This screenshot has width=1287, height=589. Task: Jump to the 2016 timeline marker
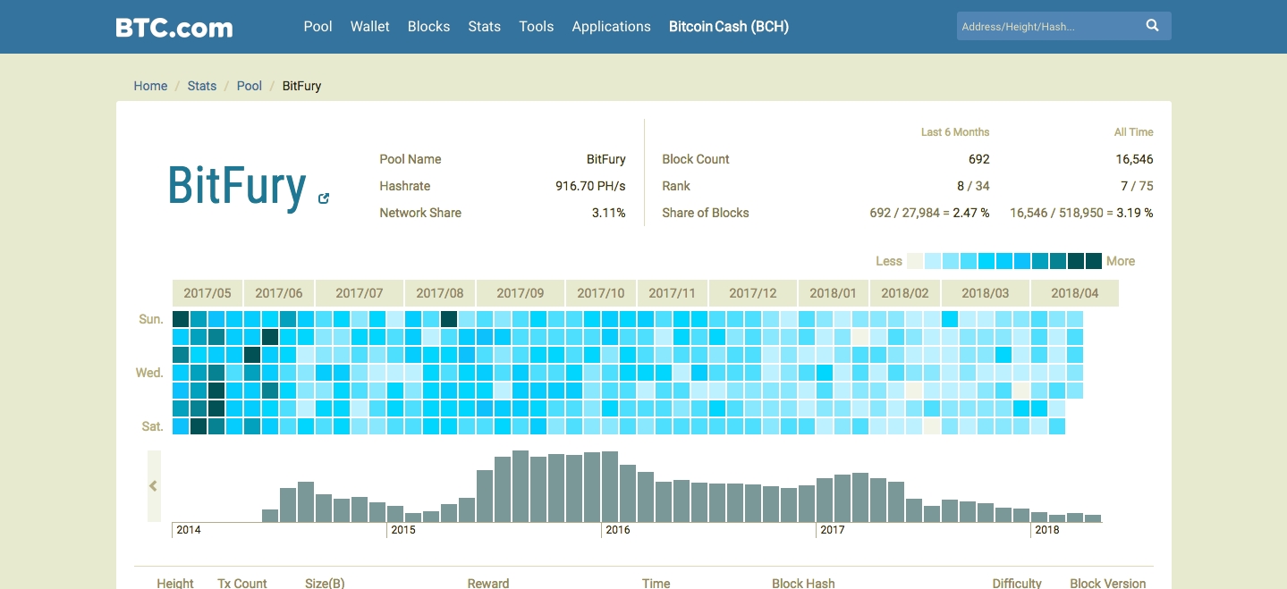(618, 530)
